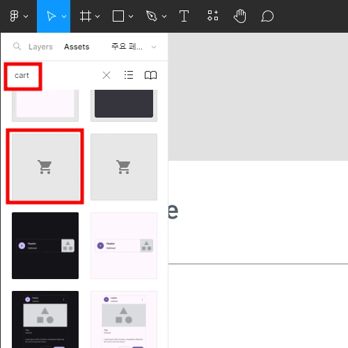The width and height of the screenshot is (348, 348).
Task: Select the Rectangle shape tool
Action: click(118, 16)
